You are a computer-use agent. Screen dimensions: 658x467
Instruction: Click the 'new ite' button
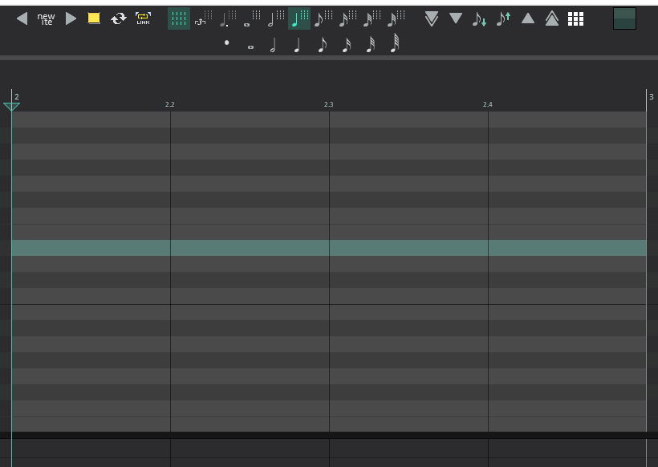click(47, 18)
